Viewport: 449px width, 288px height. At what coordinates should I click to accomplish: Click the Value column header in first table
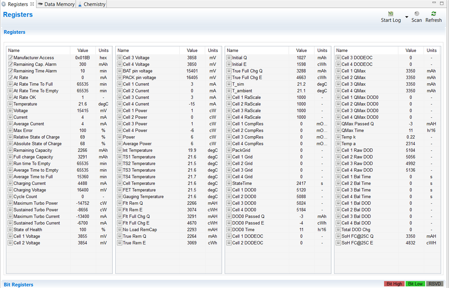(x=82, y=50)
